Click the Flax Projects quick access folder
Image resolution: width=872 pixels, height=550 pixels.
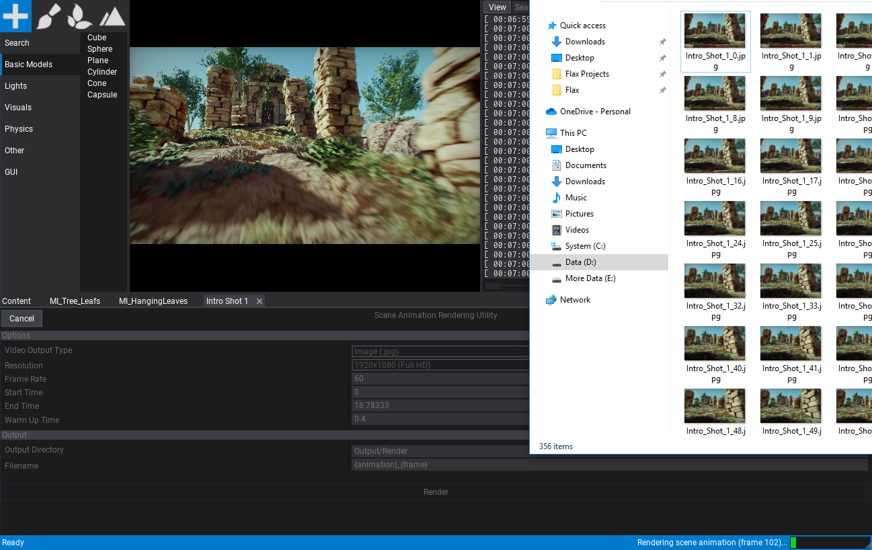[x=586, y=74]
